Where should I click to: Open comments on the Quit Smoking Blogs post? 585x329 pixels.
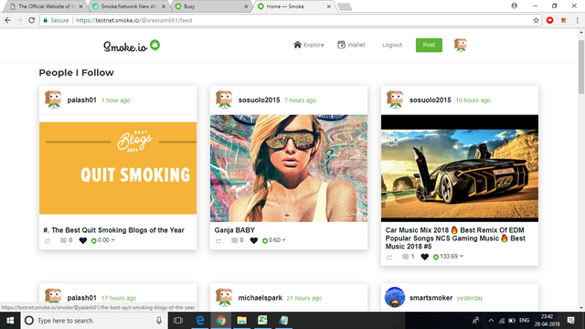coord(67,240)
